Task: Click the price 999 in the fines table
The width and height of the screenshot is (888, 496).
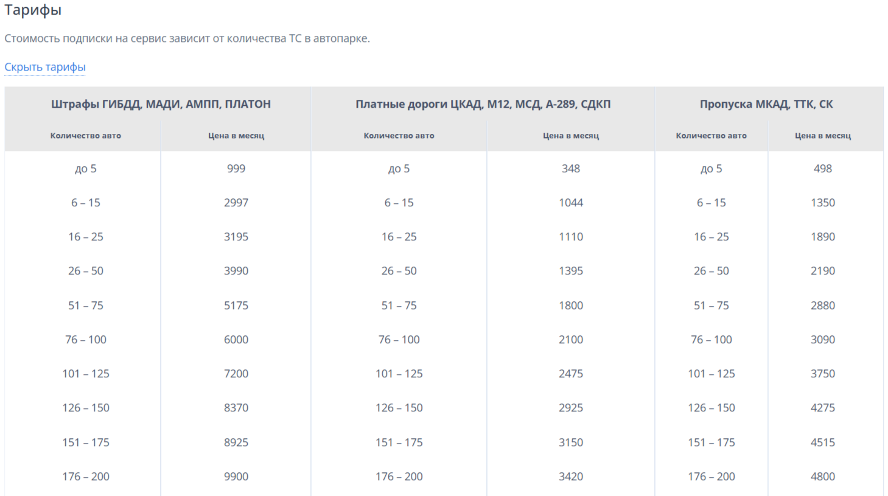Action: 236,169
